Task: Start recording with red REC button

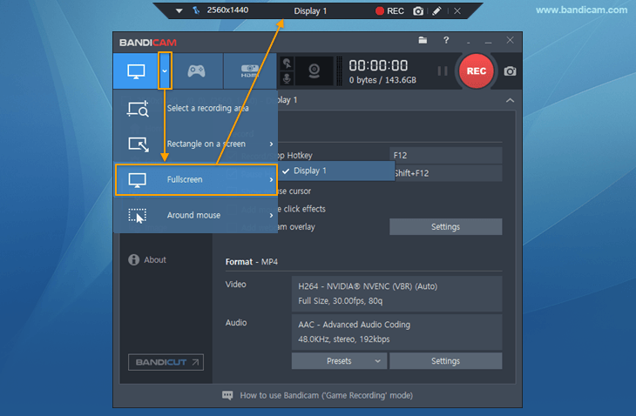Action: (x=477, y=71)
